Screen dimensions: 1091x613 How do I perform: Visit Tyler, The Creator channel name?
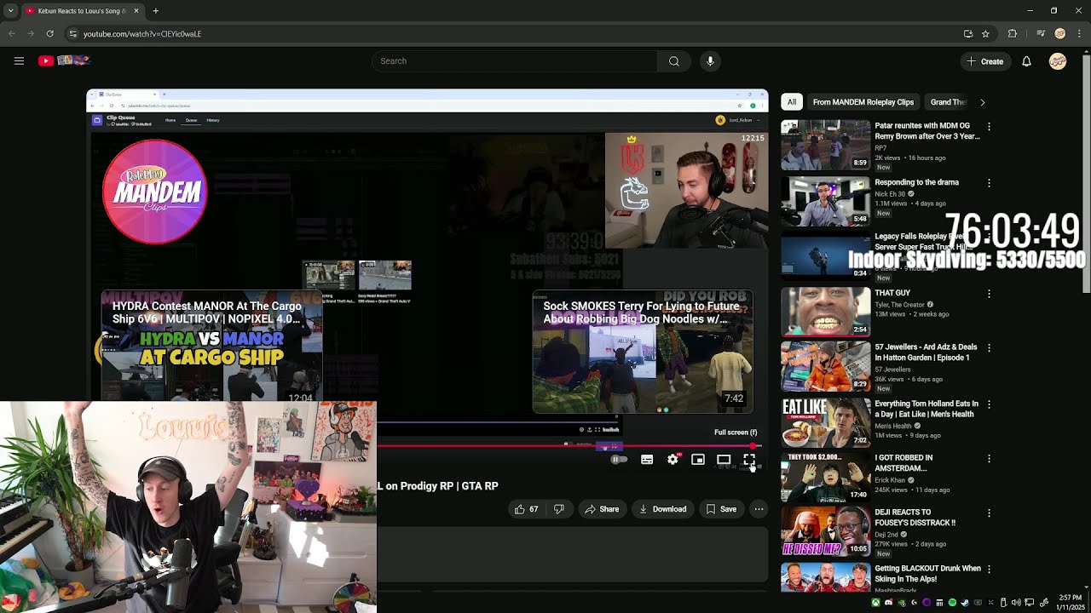(899, 304)
